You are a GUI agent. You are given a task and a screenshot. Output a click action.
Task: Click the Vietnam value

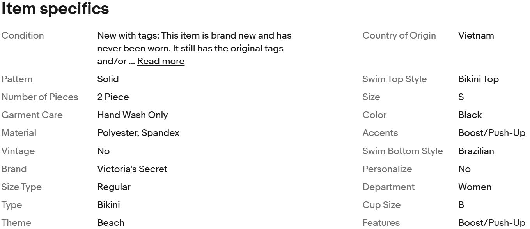pyautogui.click(x=476, y=35)
